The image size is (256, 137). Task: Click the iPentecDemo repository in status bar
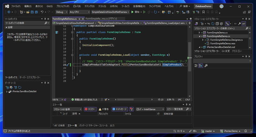click(230, 131)
